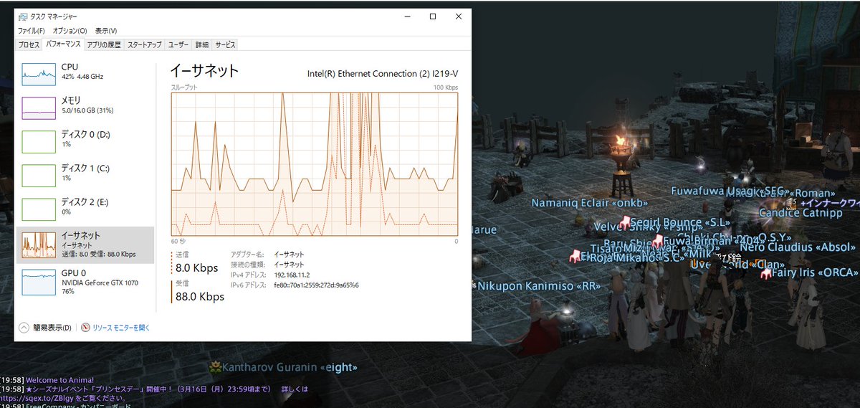Click the ディスク 1 mini graph thumbnail
The height and width of the screenshot is (408, 860).
click(x=39, y=175)
